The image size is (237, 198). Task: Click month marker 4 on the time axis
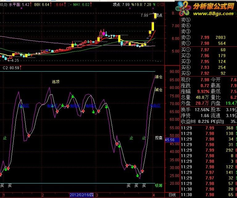point(154,195)
